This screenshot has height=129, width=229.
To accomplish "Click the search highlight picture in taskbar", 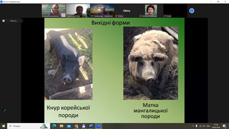I will [44, 126].
